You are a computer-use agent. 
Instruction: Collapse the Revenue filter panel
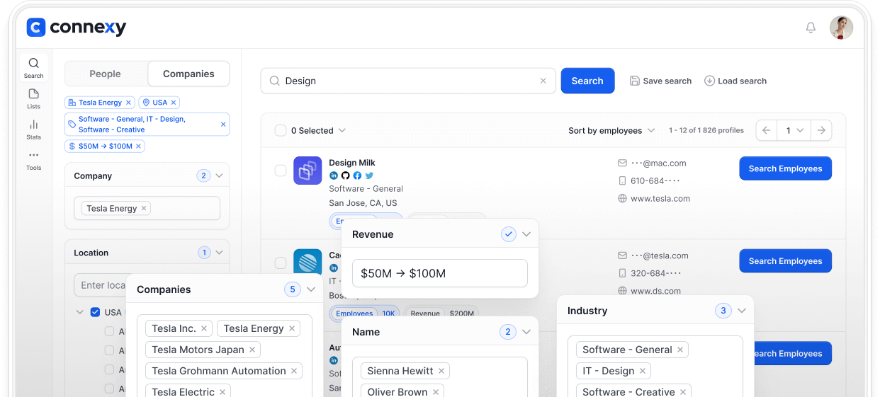[x=526, y=234]
